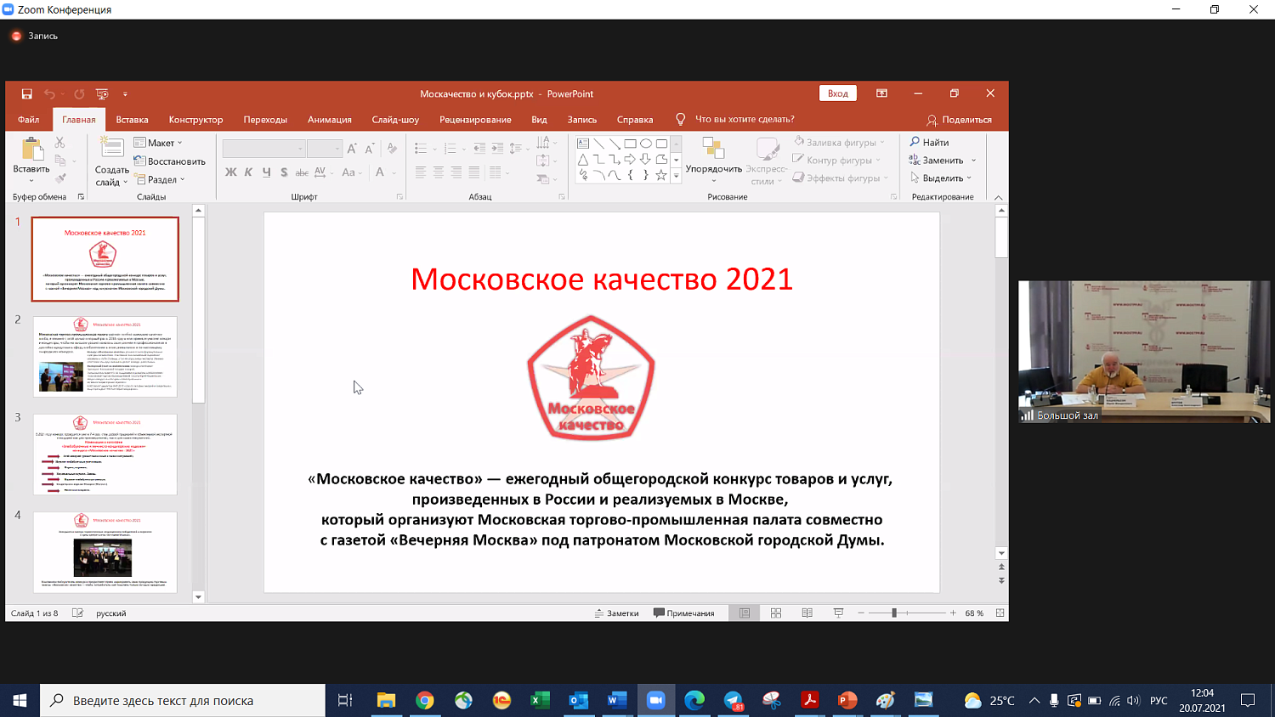Select the star shape in gallery
The height and width of the screenshot is (717, 1275).
click(x=661, y=175)
